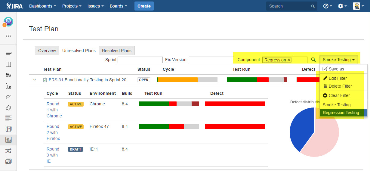Image resolution: width=370 pixels, height=171 pixels.
Task: Click the Sprint input field
Action: (x=140, y=60)
